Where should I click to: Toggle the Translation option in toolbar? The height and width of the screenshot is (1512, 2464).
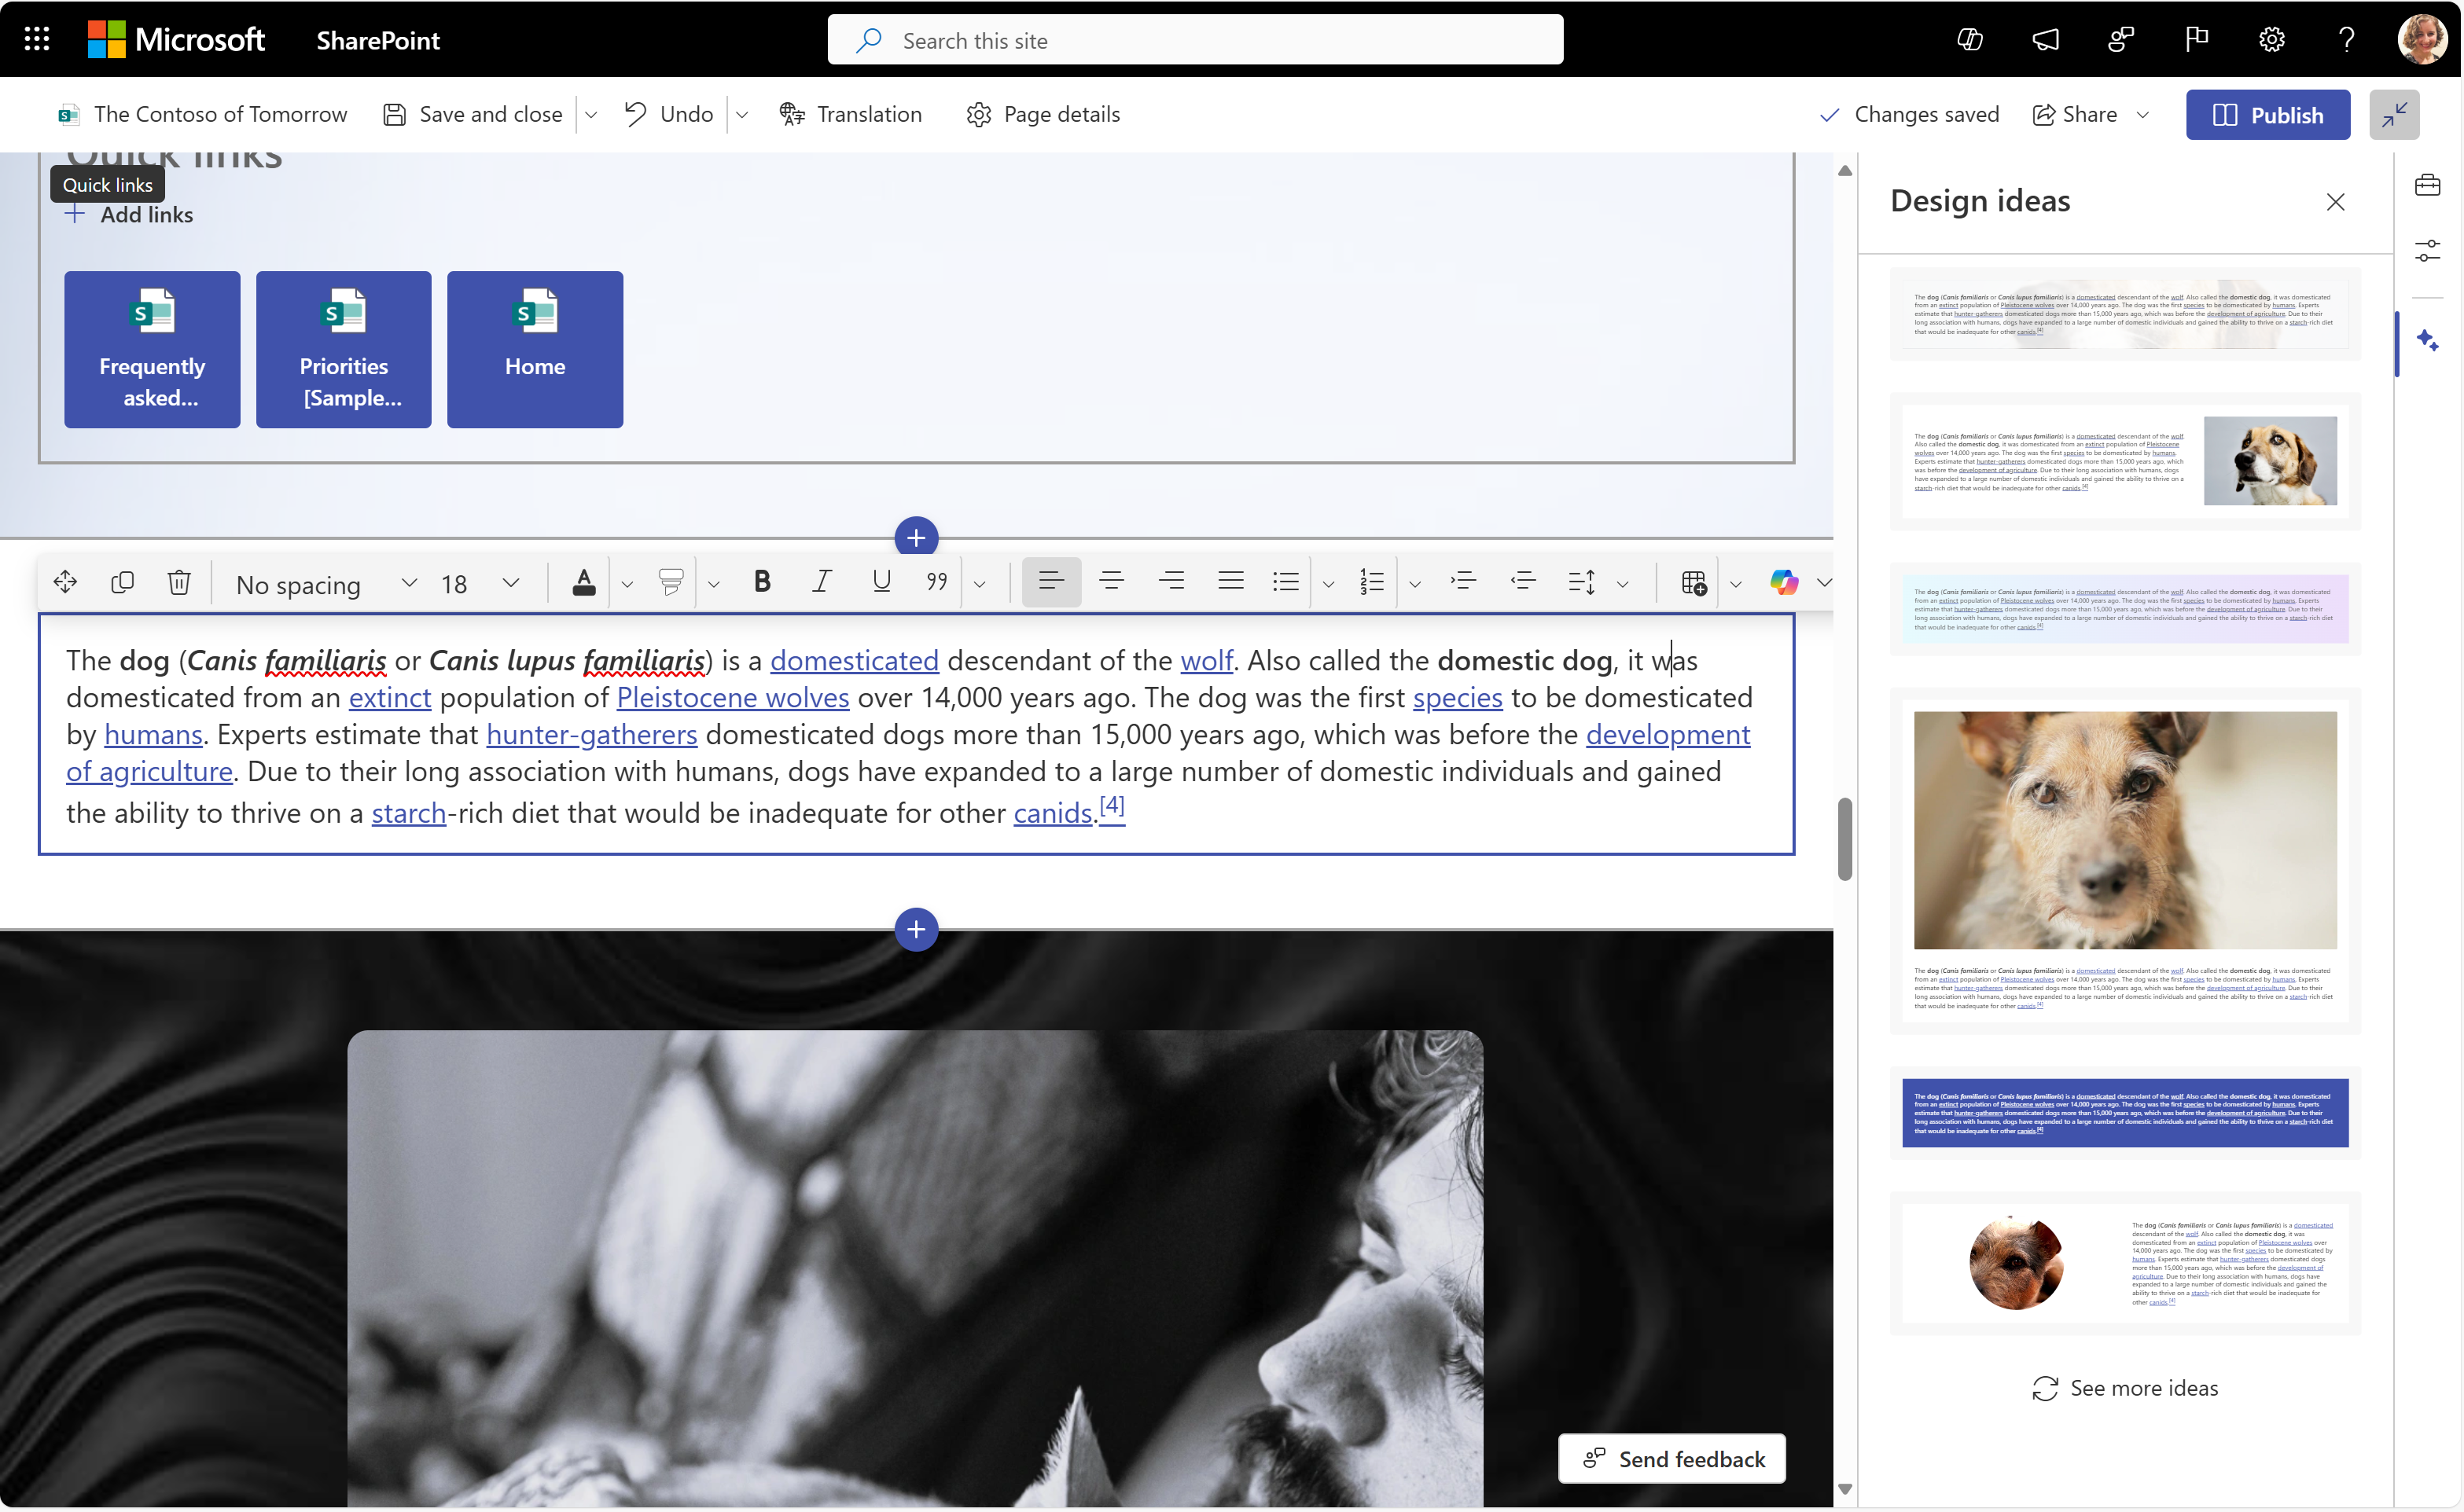[850, 112]
